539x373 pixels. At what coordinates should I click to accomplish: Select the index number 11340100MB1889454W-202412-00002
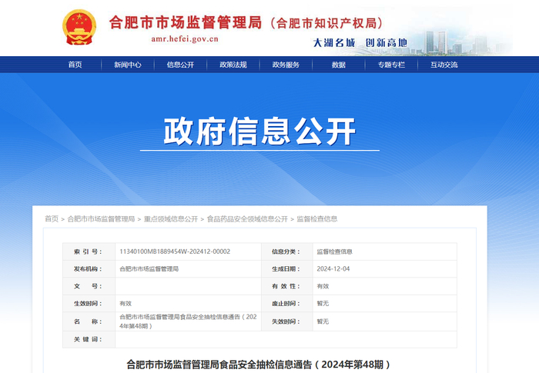coord(175,251)
